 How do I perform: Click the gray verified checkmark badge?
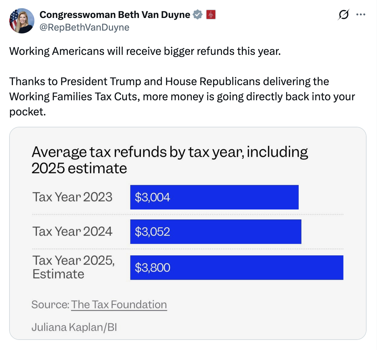(198, 15)
